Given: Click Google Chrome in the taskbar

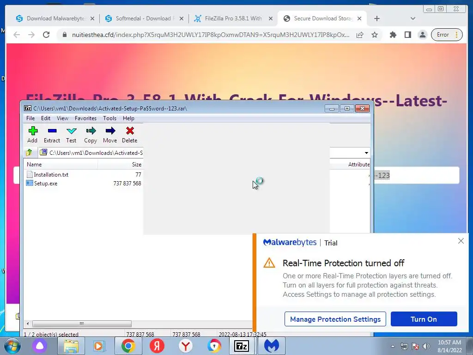Looking at the screenshot, I should (x=128, y=346).
